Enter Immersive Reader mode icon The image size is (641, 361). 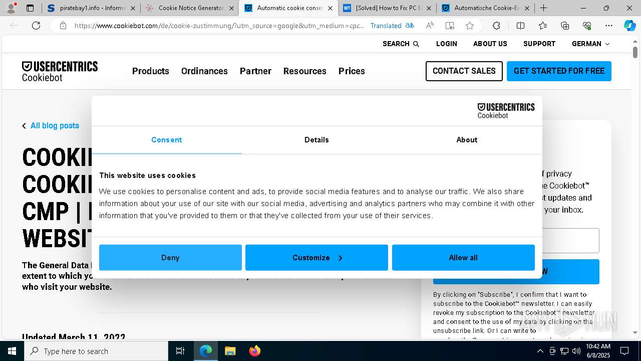click(450, 26)
